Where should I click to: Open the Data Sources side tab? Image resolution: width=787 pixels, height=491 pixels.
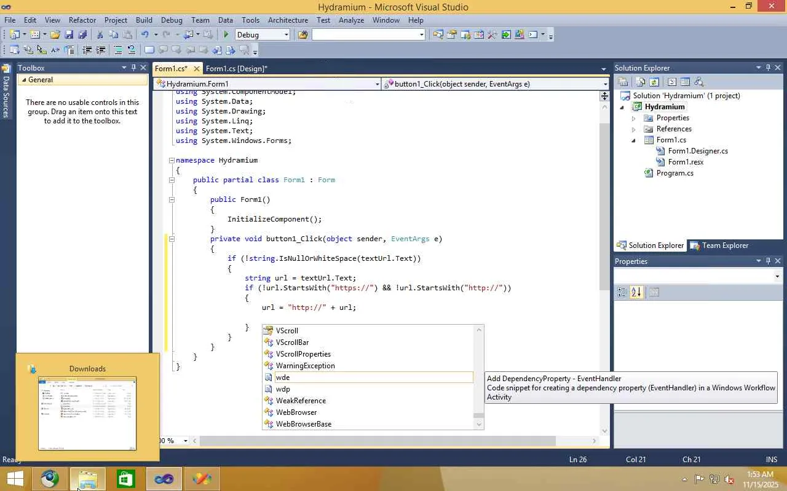coord(6,92)
